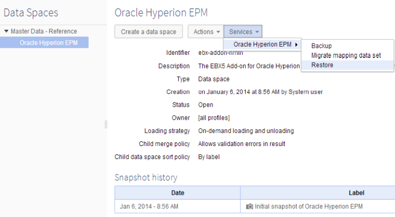Click the owner value [all profiles]

pos(214,118)
